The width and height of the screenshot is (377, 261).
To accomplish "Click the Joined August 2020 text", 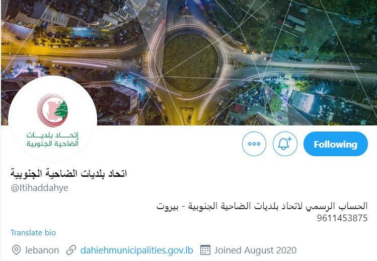I will coord(255,250).
